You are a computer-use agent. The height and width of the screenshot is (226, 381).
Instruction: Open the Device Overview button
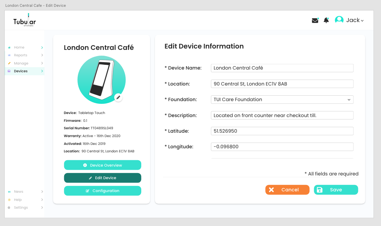[x=103, y=165]
